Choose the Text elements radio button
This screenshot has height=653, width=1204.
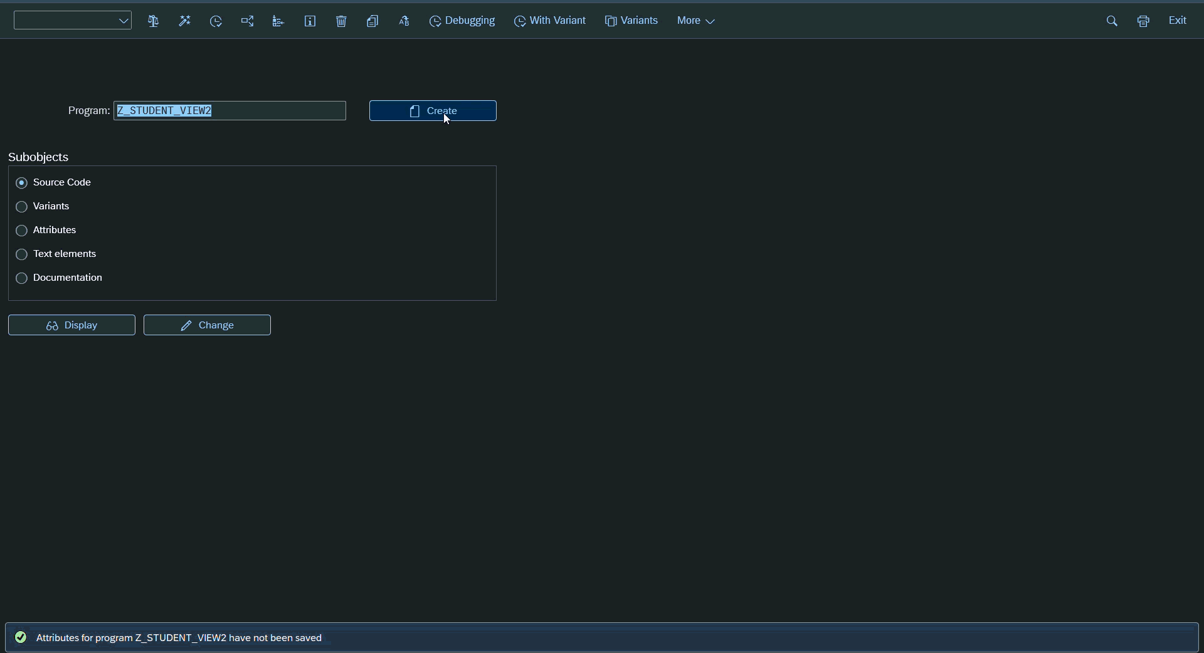(22, 254)
